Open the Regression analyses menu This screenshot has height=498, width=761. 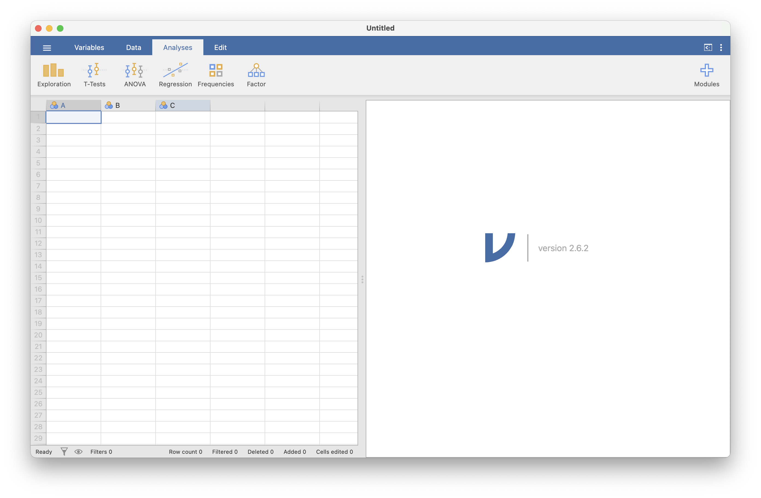click(175, 75)
